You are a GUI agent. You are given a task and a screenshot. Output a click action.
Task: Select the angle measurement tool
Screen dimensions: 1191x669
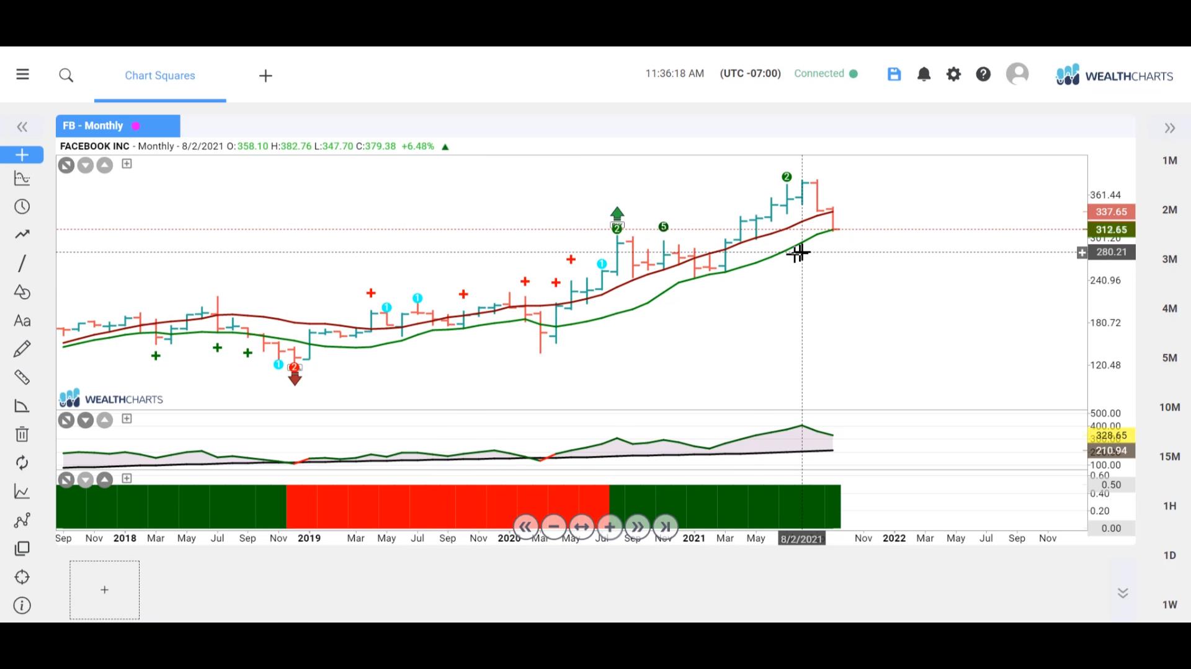[x=22, y=406]
